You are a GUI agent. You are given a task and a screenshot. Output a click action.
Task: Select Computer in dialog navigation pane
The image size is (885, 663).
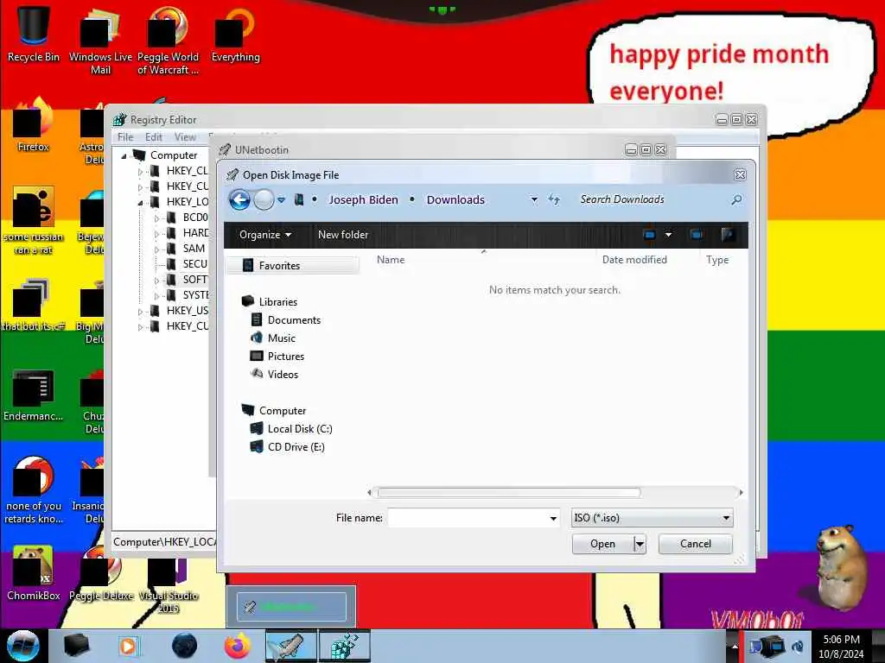pyautogui.click(x=283, y=410)
